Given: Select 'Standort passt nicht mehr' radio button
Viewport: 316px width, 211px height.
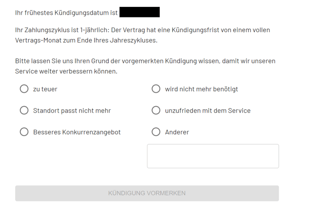Looking at the screenshot, I should click(x=24, y=110).
